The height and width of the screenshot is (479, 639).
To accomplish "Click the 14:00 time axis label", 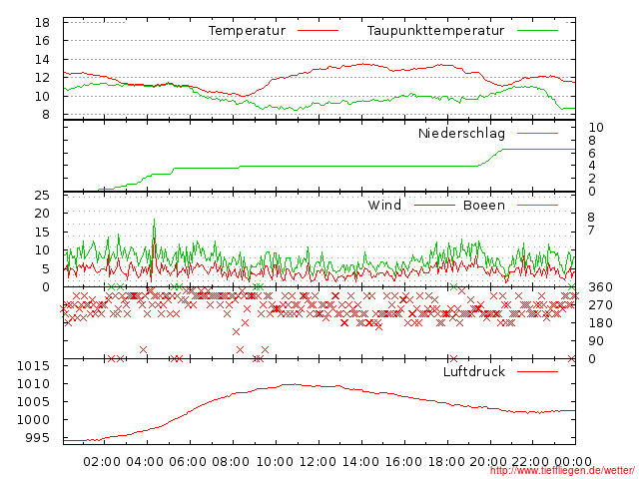I will click(x=360, y=462).
